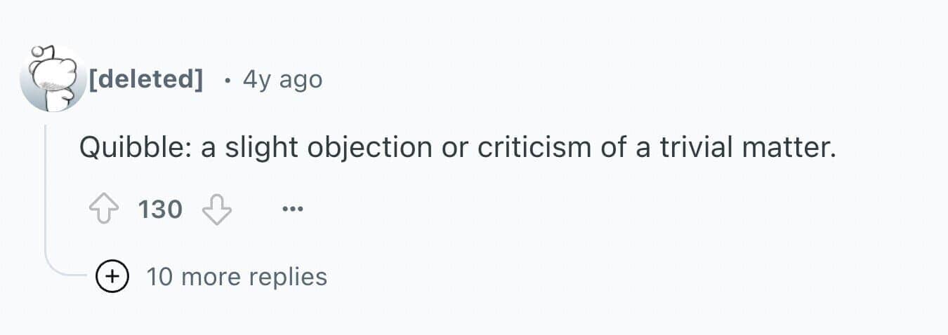The width and height of the screenshot is (948, 335).
Task: Open the 4y ago timestamp permalink
Action: (282, 80)
